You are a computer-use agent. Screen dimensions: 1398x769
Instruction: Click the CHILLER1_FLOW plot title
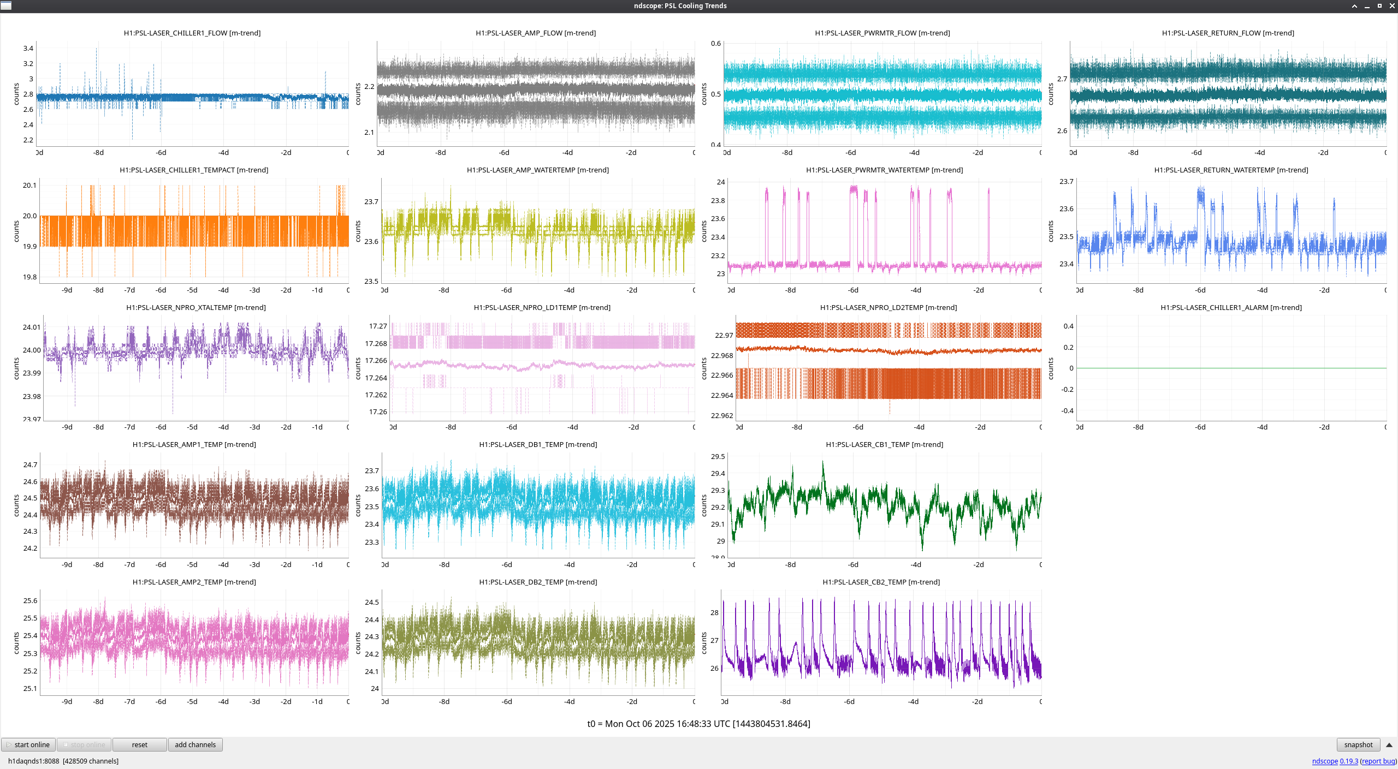(192, 33)
